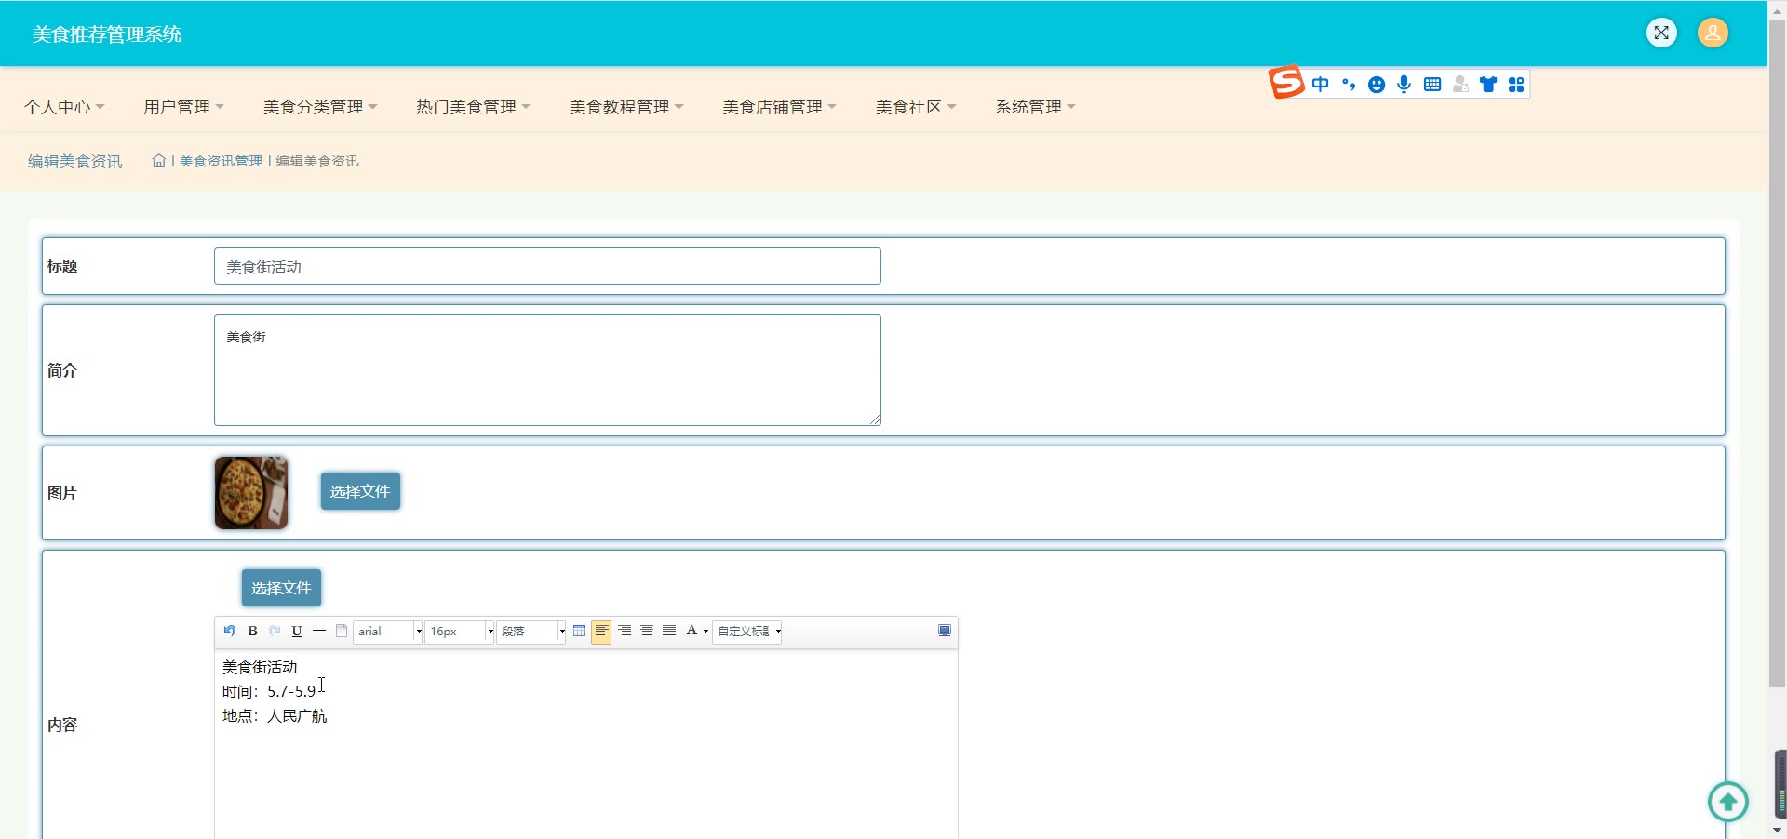Viewport: 1787px width, 839px height.
Task: Click the blank page template icon
Action: tap(342, 631)
